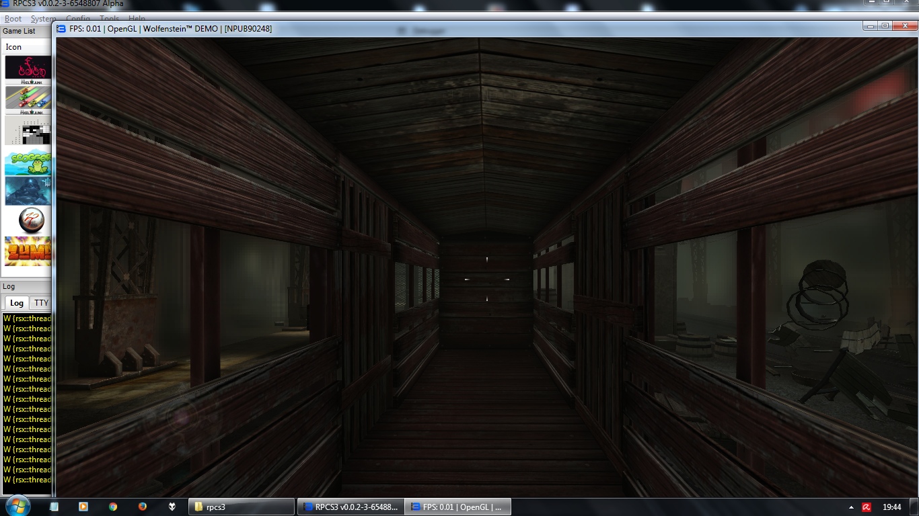Select the Wolfenstein soldier game icon
The width and height of the screenshot is (919, 516).
tap(28, 191)
